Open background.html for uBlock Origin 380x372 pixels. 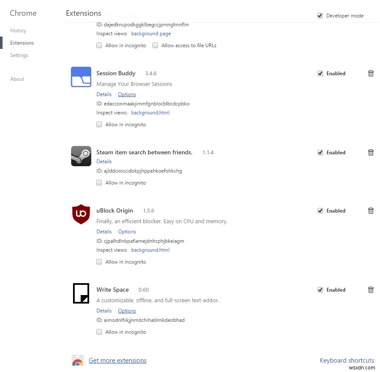150,250
